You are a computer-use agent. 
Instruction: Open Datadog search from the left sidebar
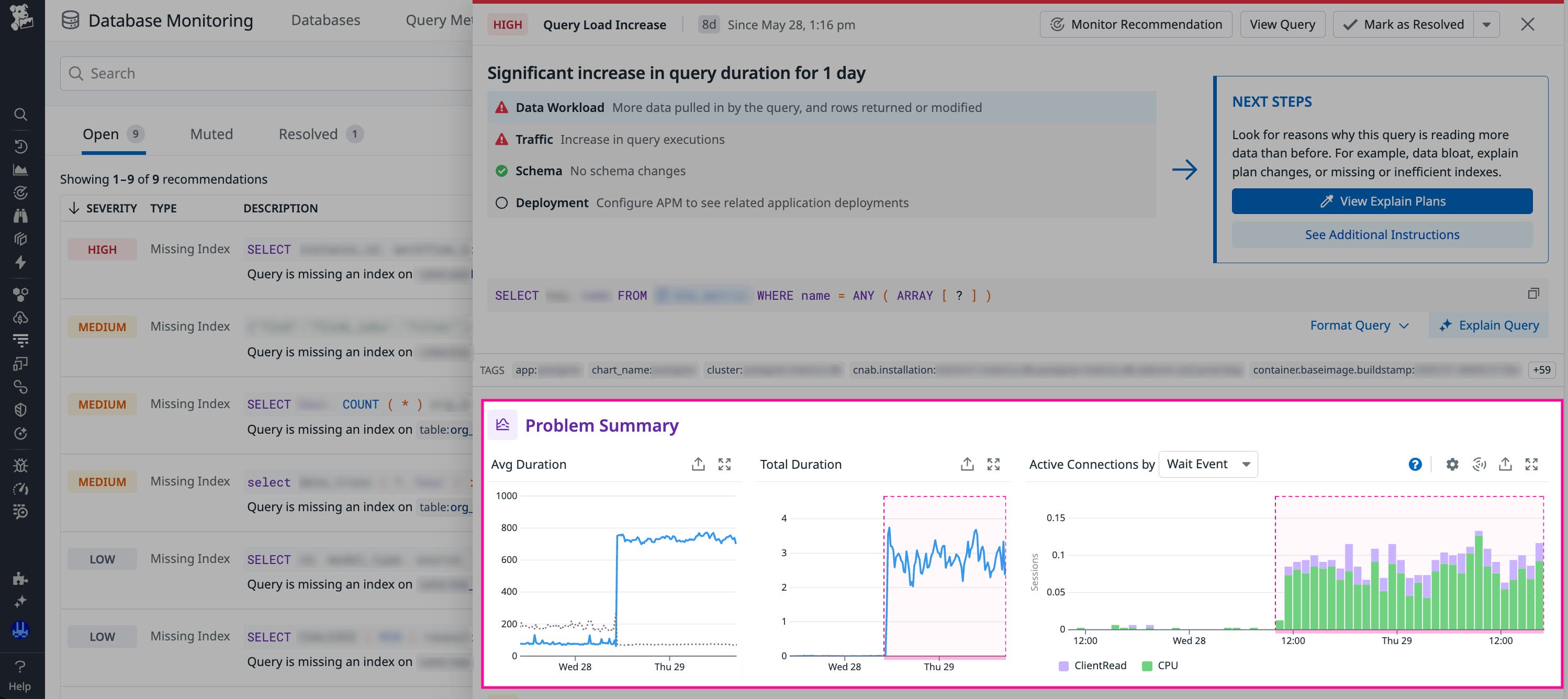(21, 115)
